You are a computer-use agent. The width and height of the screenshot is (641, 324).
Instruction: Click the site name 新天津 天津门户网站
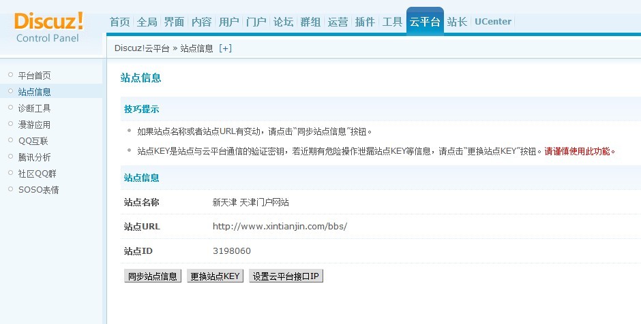coord(250,202)
